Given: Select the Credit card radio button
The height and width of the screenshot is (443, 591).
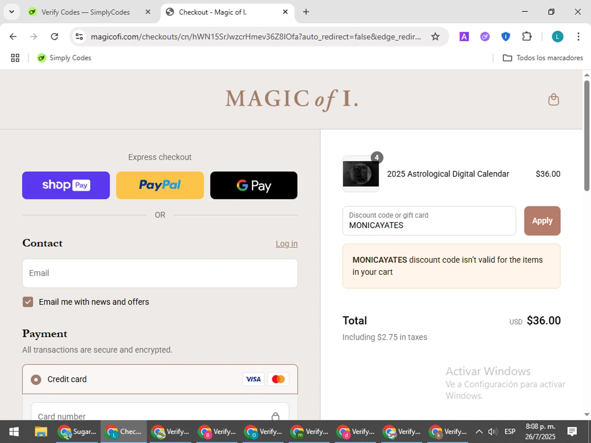Looking at the screenshot, I should point(36,380).
